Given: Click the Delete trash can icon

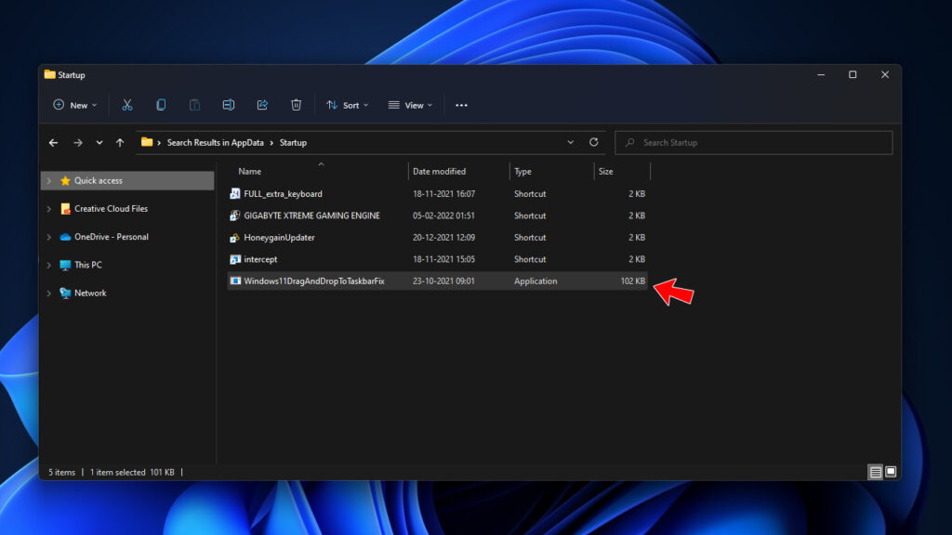Looking at the screenshot, I should click(x=296, y=105).
